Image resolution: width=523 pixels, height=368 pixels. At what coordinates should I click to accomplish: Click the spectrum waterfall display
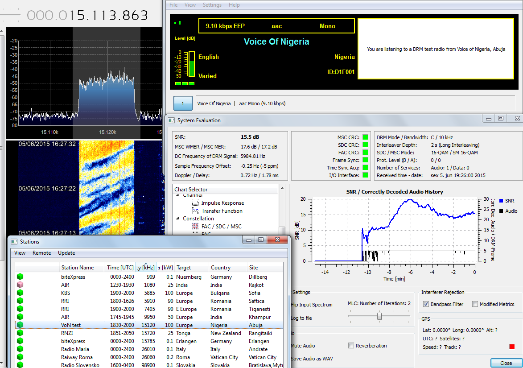click(84, 187)
